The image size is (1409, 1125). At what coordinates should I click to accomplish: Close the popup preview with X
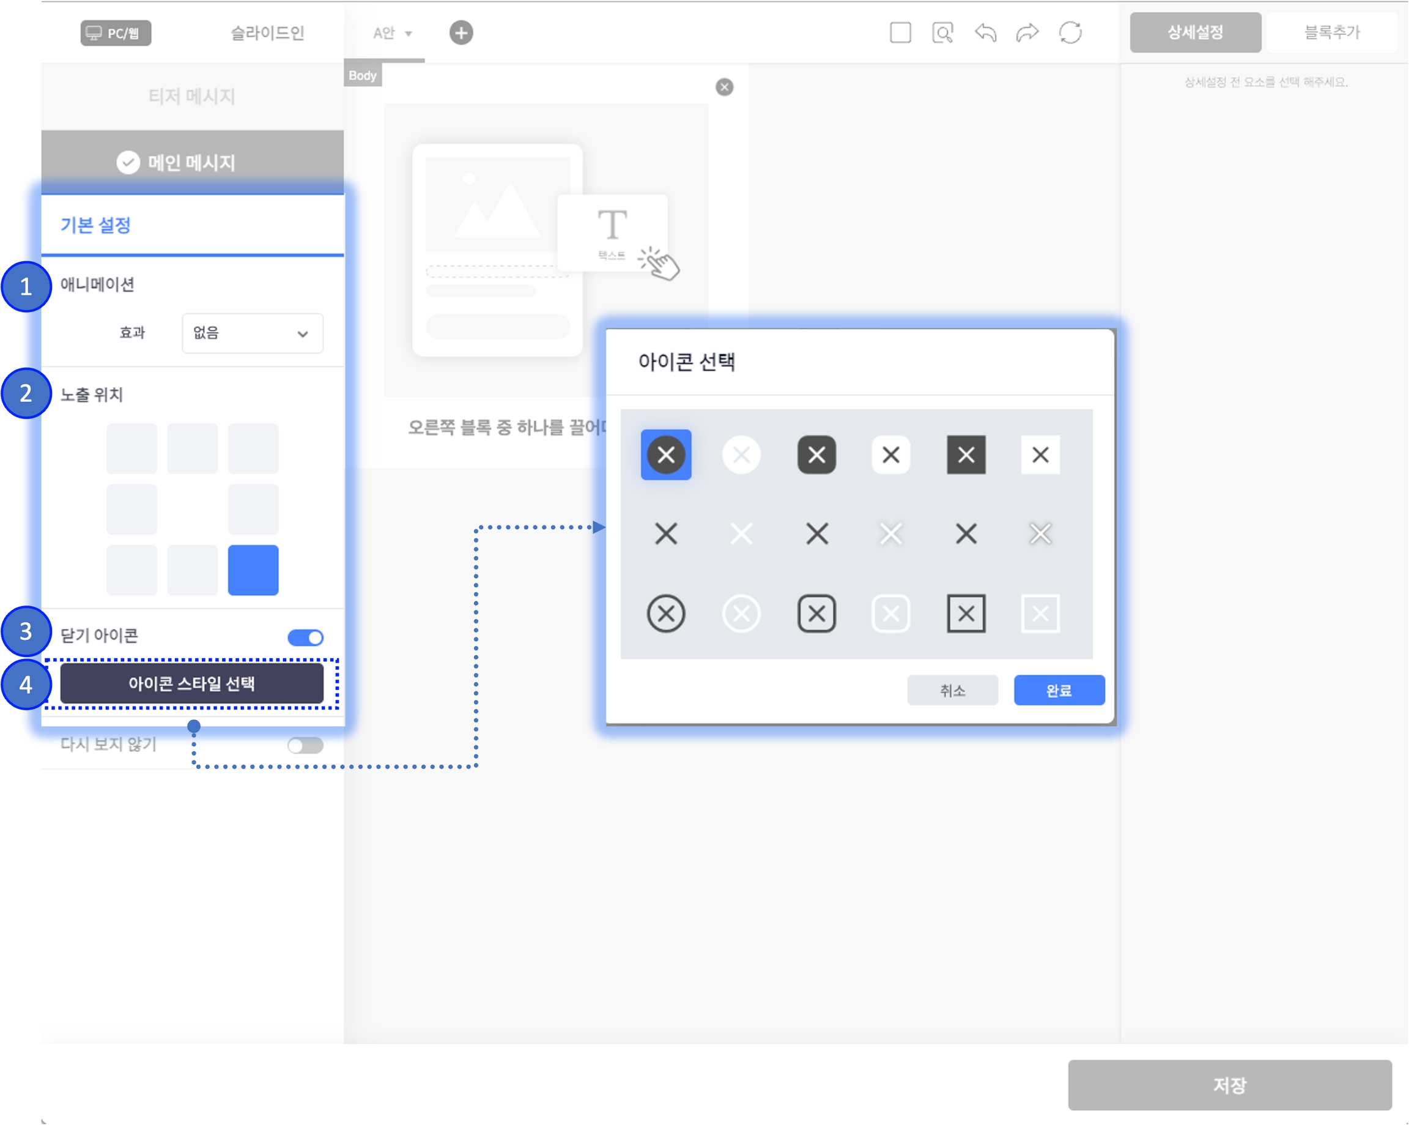coord(724,87)
